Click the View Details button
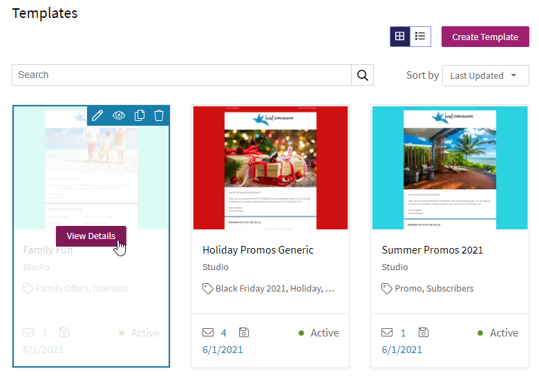The height and width of the screenshot is (380, 539). click(91, 236)
